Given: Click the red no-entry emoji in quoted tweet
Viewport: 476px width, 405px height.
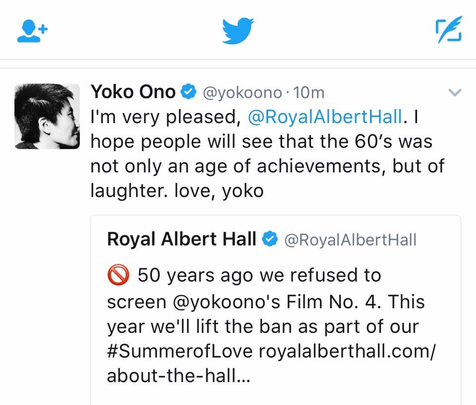Looking at the screenshot, I should pyautogui.click(x=119, y=274).
